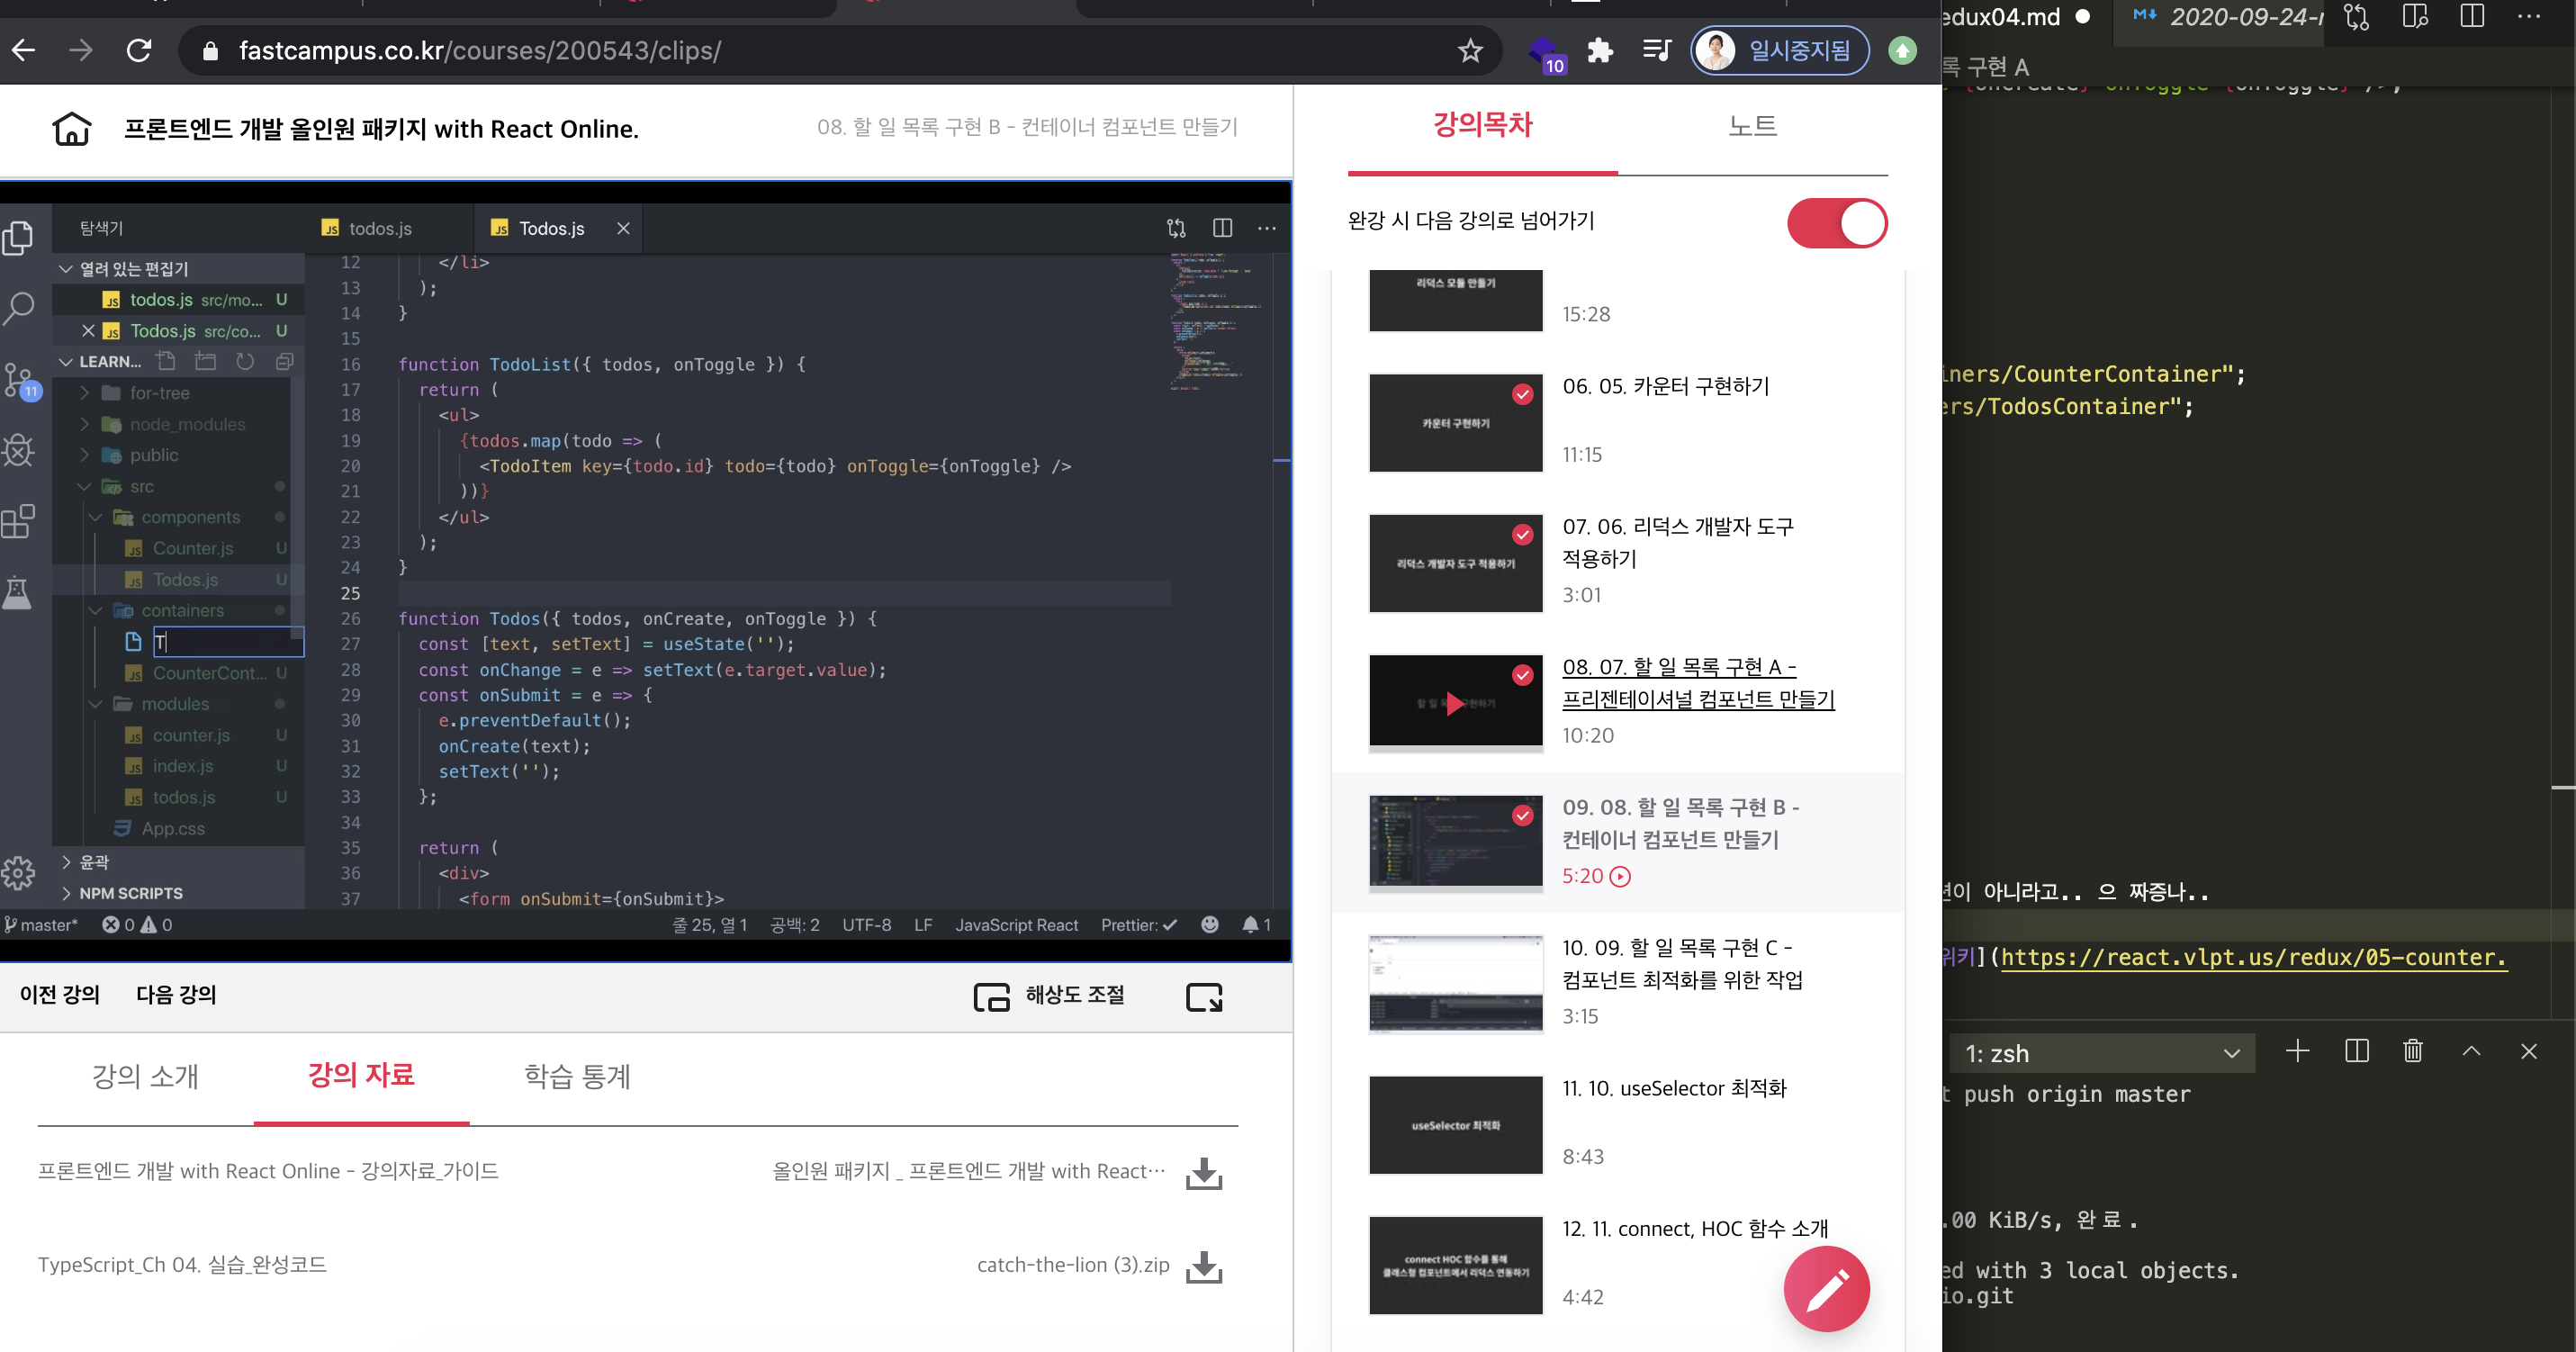The image size is (2576, 1352).
Task: Open CounterCont... file in tree
Action: pyautogui.click(x=209, y=673)
